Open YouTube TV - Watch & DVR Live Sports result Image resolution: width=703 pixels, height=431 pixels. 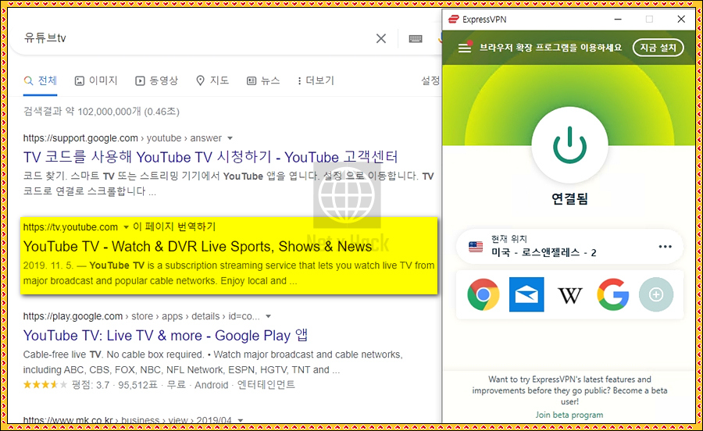tap(198, 247)
